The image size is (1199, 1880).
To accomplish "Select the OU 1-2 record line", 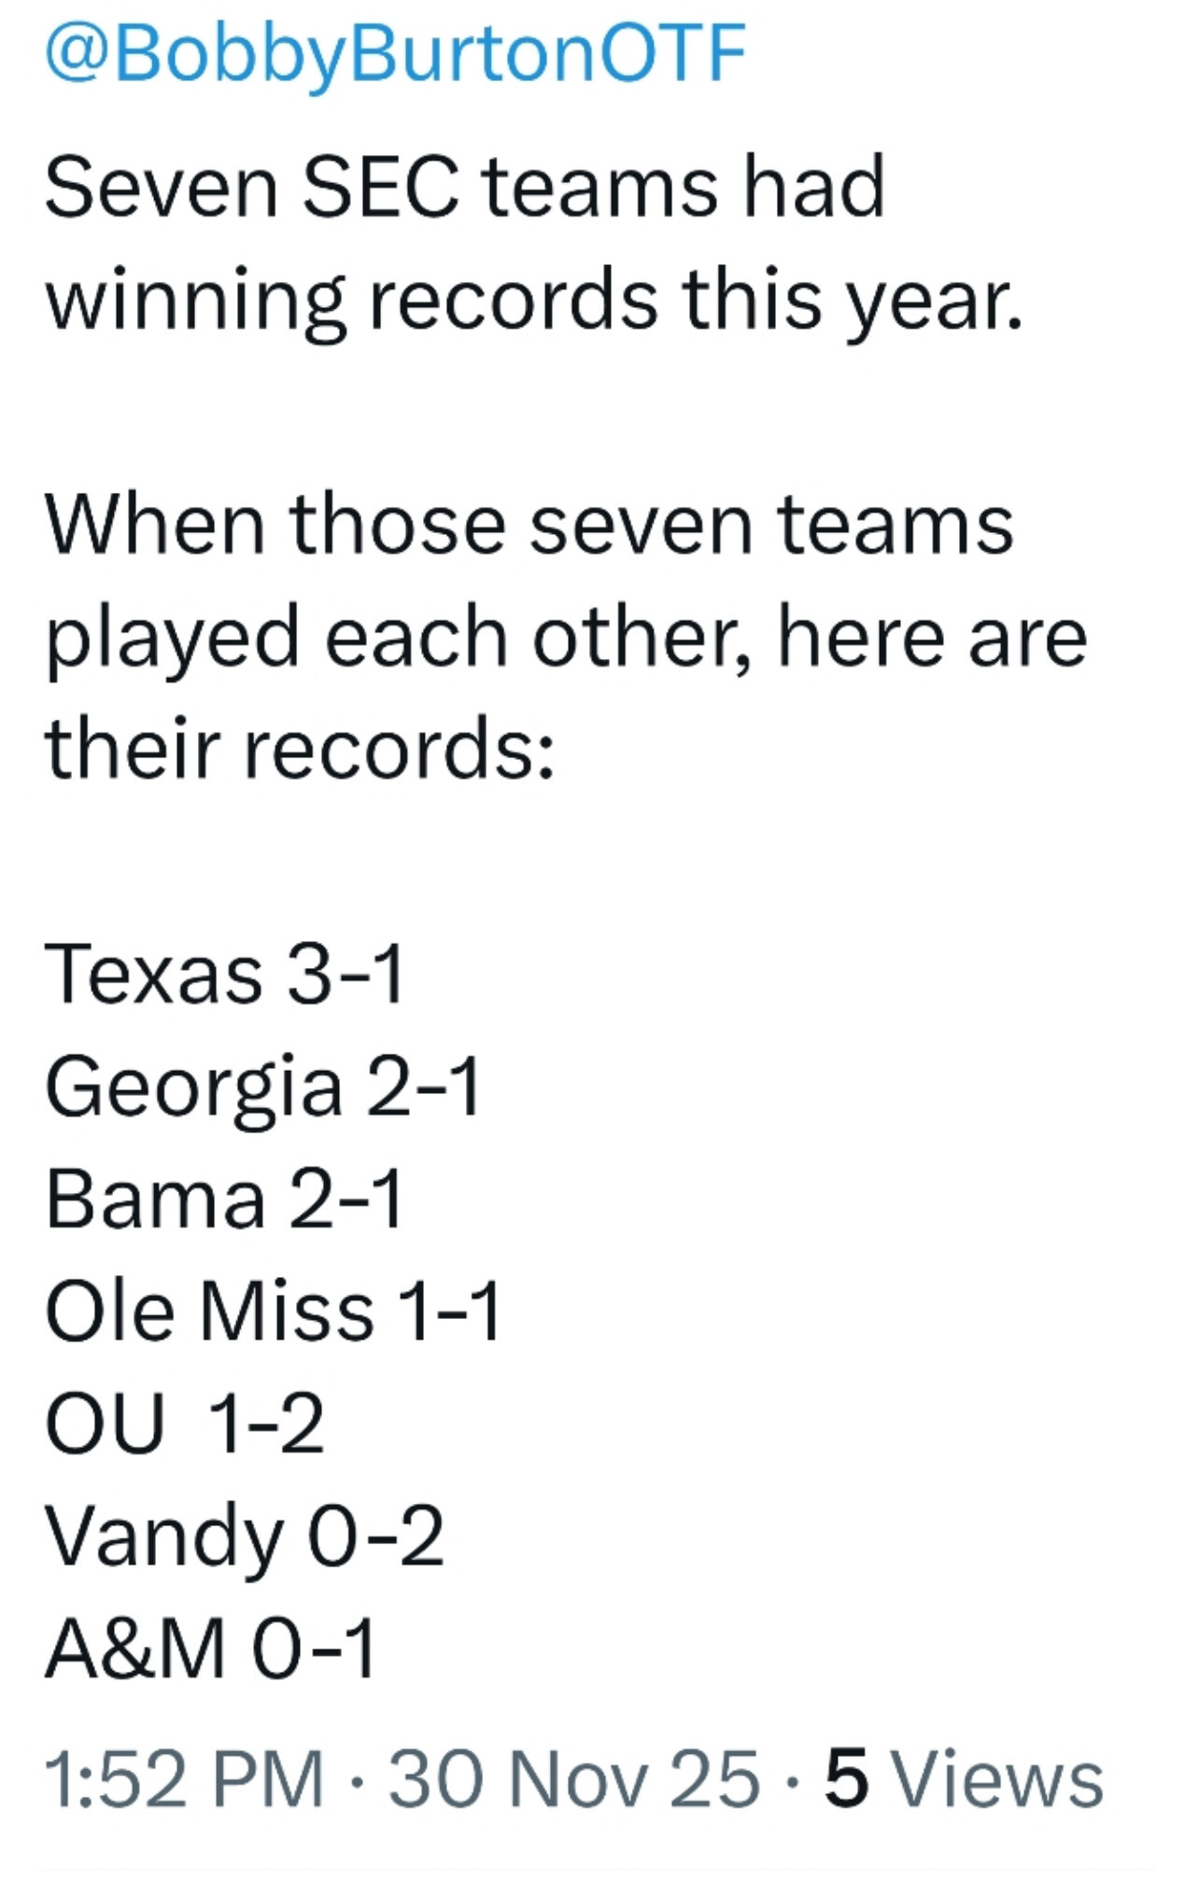I will point(184,1424).
